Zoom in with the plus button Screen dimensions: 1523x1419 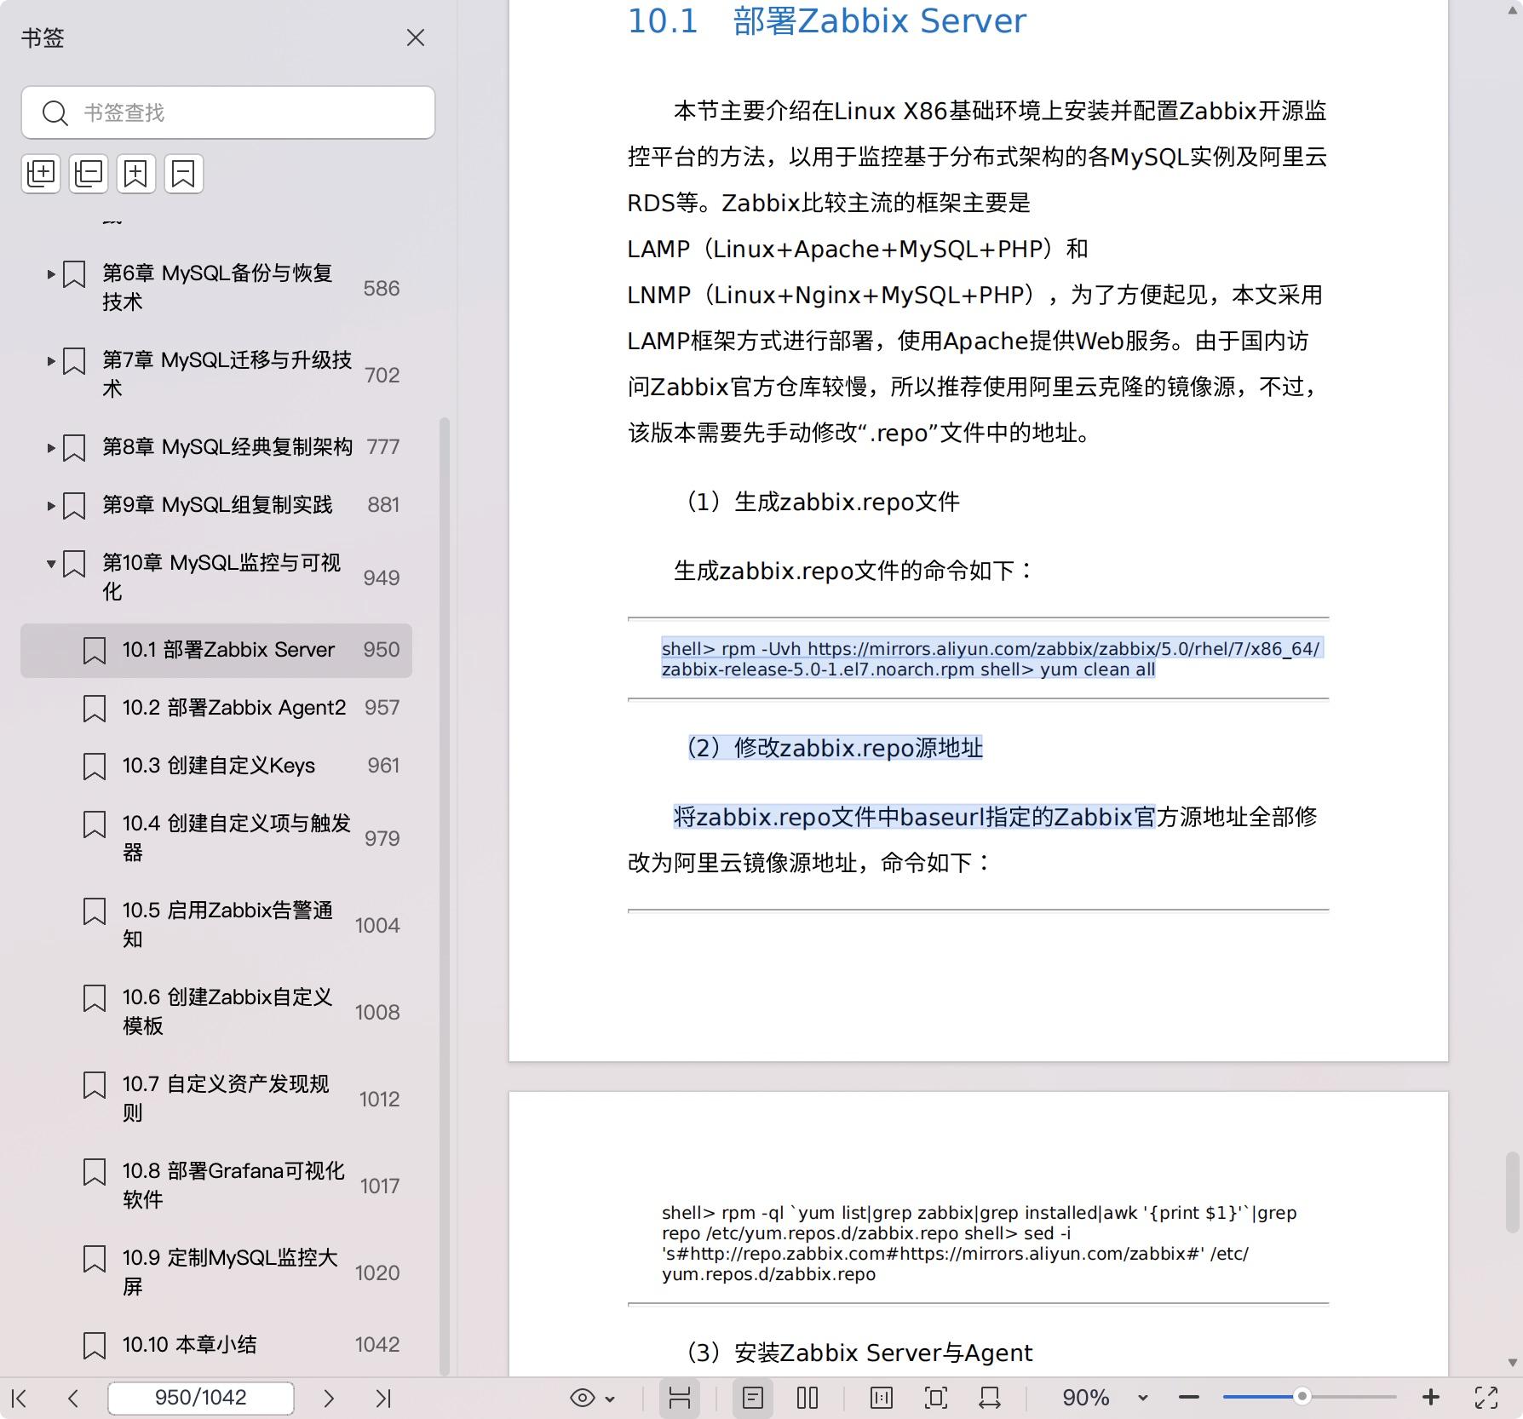(1431, 1398)
